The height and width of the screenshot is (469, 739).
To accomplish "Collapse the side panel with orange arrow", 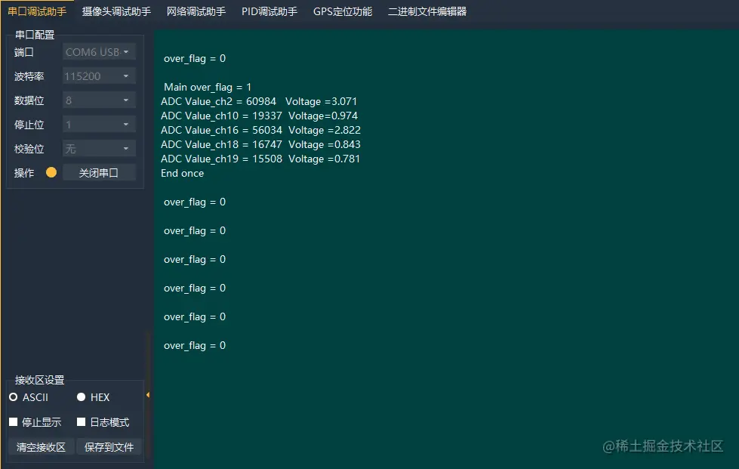I will coord(148,395).
